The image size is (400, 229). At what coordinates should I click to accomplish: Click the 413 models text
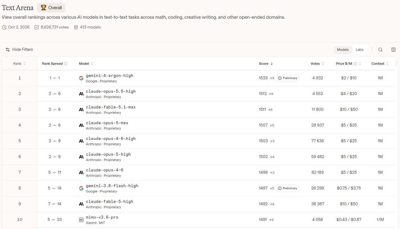90,27
